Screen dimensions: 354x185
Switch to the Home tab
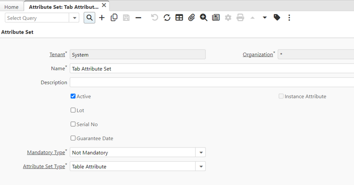[x=12, y=7]
